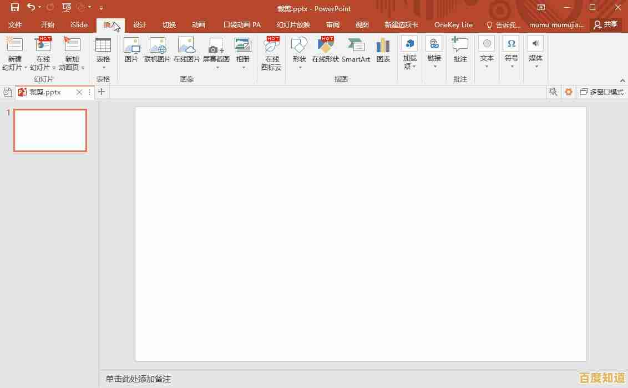Switch to the 设计 ribbon tab

tap(139, 24)
